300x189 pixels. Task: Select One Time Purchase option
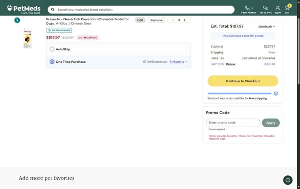52,62
